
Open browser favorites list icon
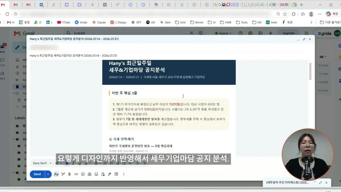click(x=303, y=14)
